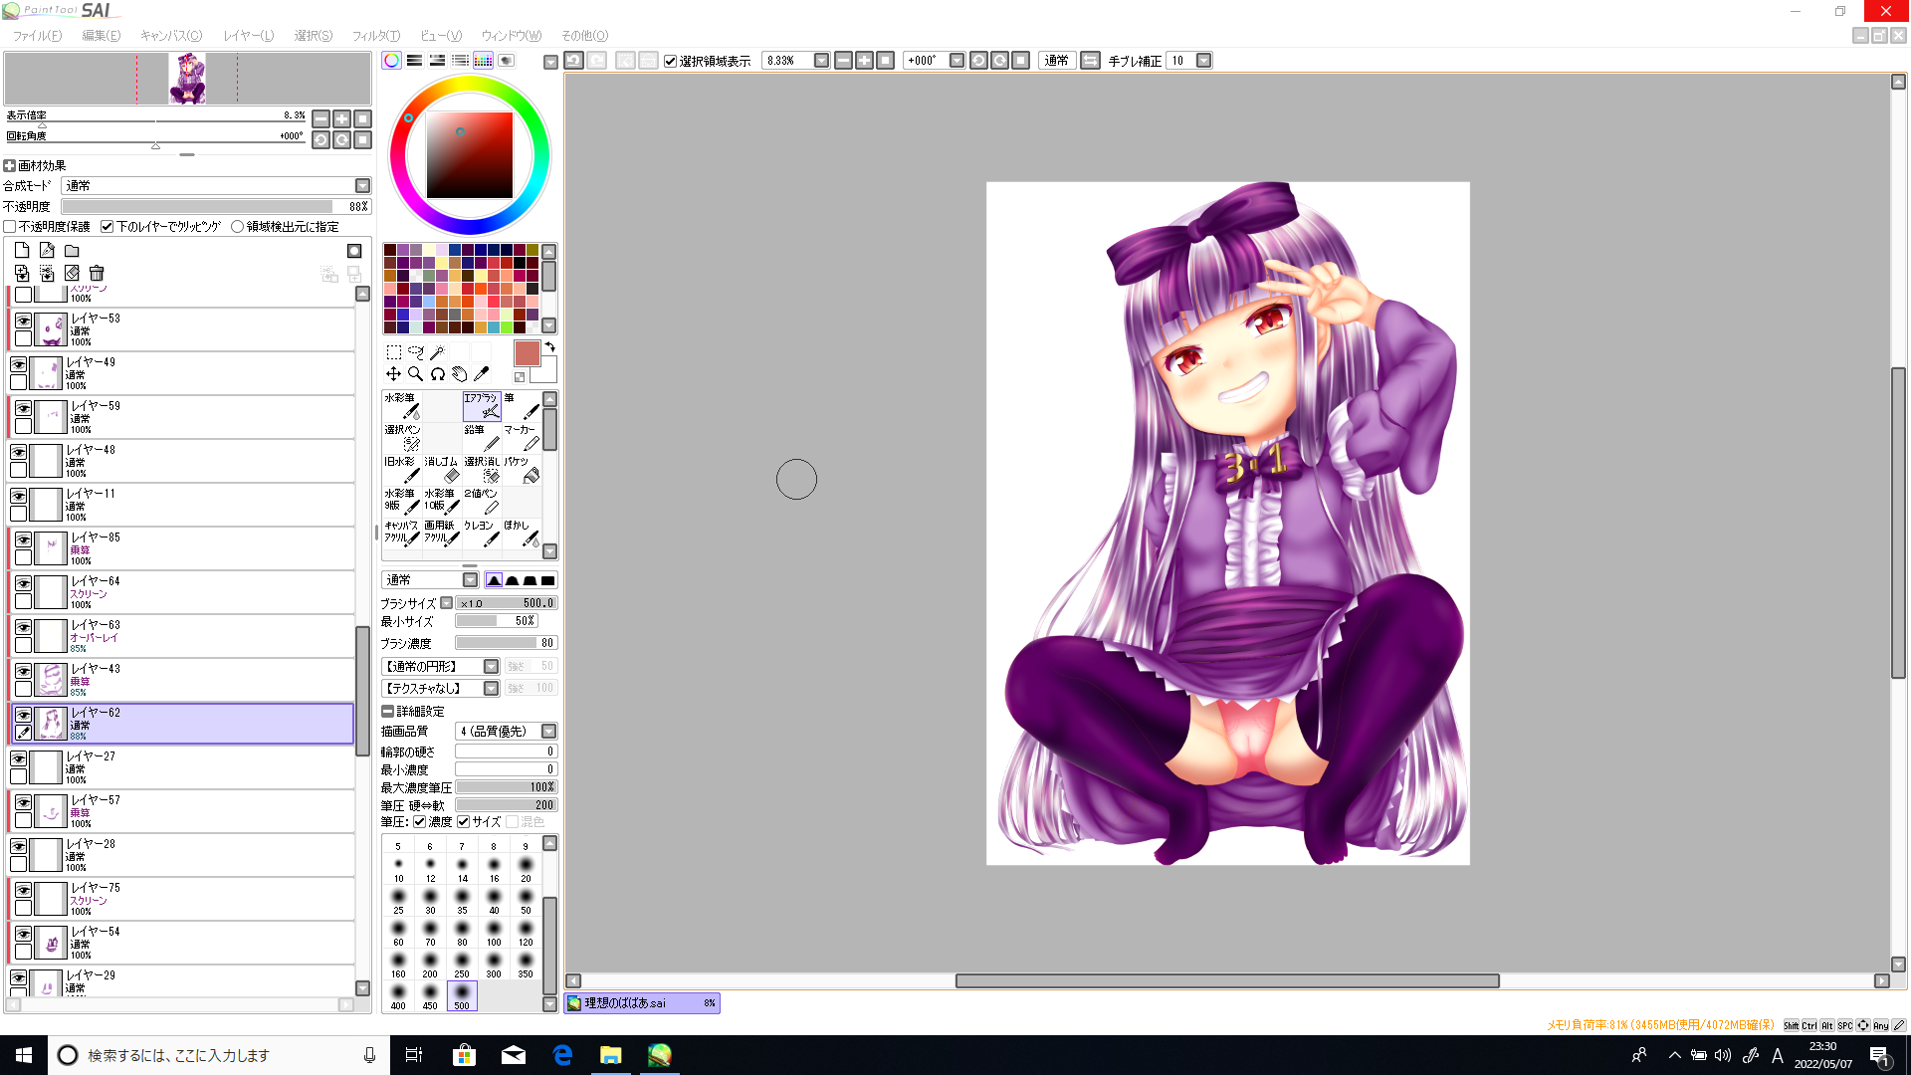Choose the 消しゴム eraser tool
This screenshot has height=1075, width=1911.
pos(442,470)
